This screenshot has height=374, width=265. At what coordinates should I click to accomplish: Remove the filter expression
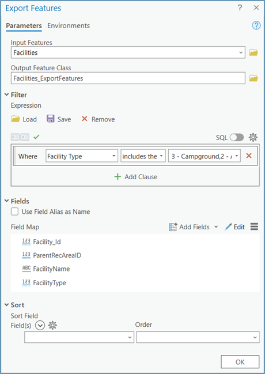[98, 119]
